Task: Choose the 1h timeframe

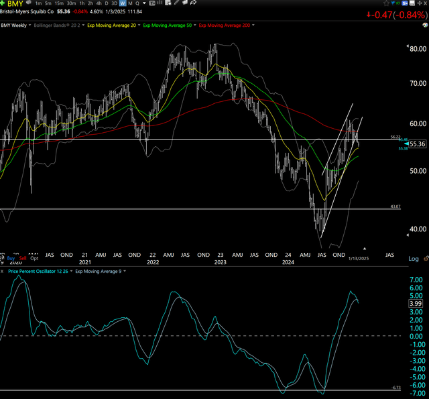Action: pyautogui.click(x=82, y=3)
